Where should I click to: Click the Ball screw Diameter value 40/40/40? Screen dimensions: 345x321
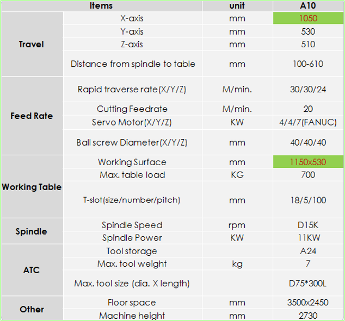tap(308, 142)
